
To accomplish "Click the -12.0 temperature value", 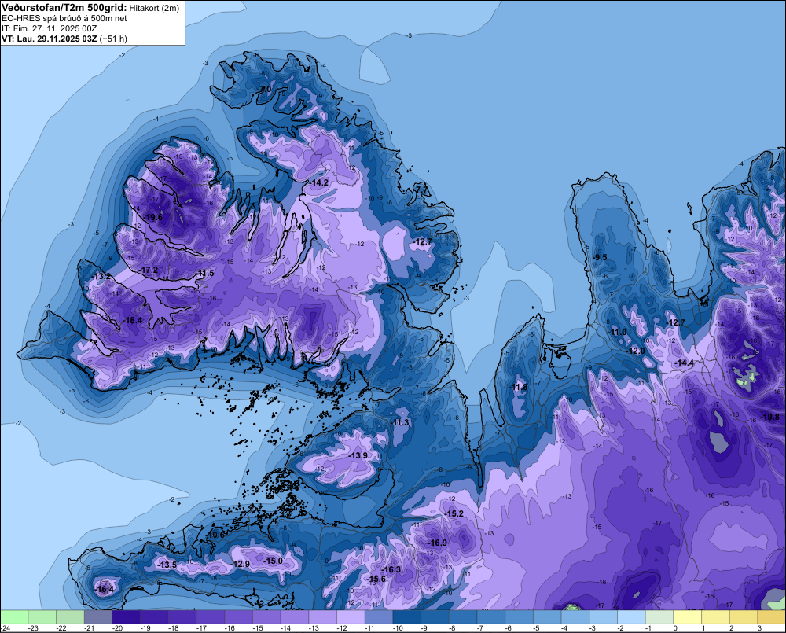I will 636,351.
